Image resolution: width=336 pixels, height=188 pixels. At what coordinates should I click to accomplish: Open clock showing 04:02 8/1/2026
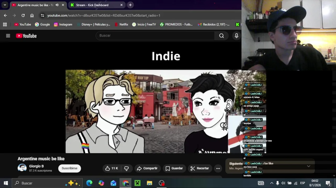pyautogui.click(x=315, y=183)
